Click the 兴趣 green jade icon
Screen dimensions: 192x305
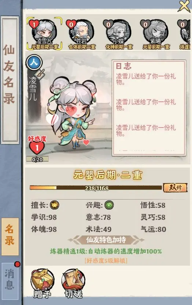109,205
